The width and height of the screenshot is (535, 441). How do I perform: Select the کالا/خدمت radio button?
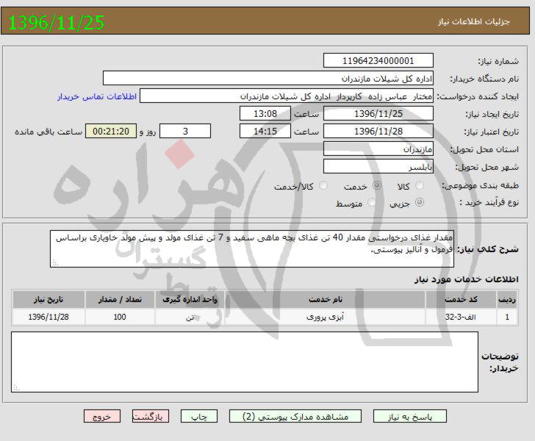click(x=323, y=186)
